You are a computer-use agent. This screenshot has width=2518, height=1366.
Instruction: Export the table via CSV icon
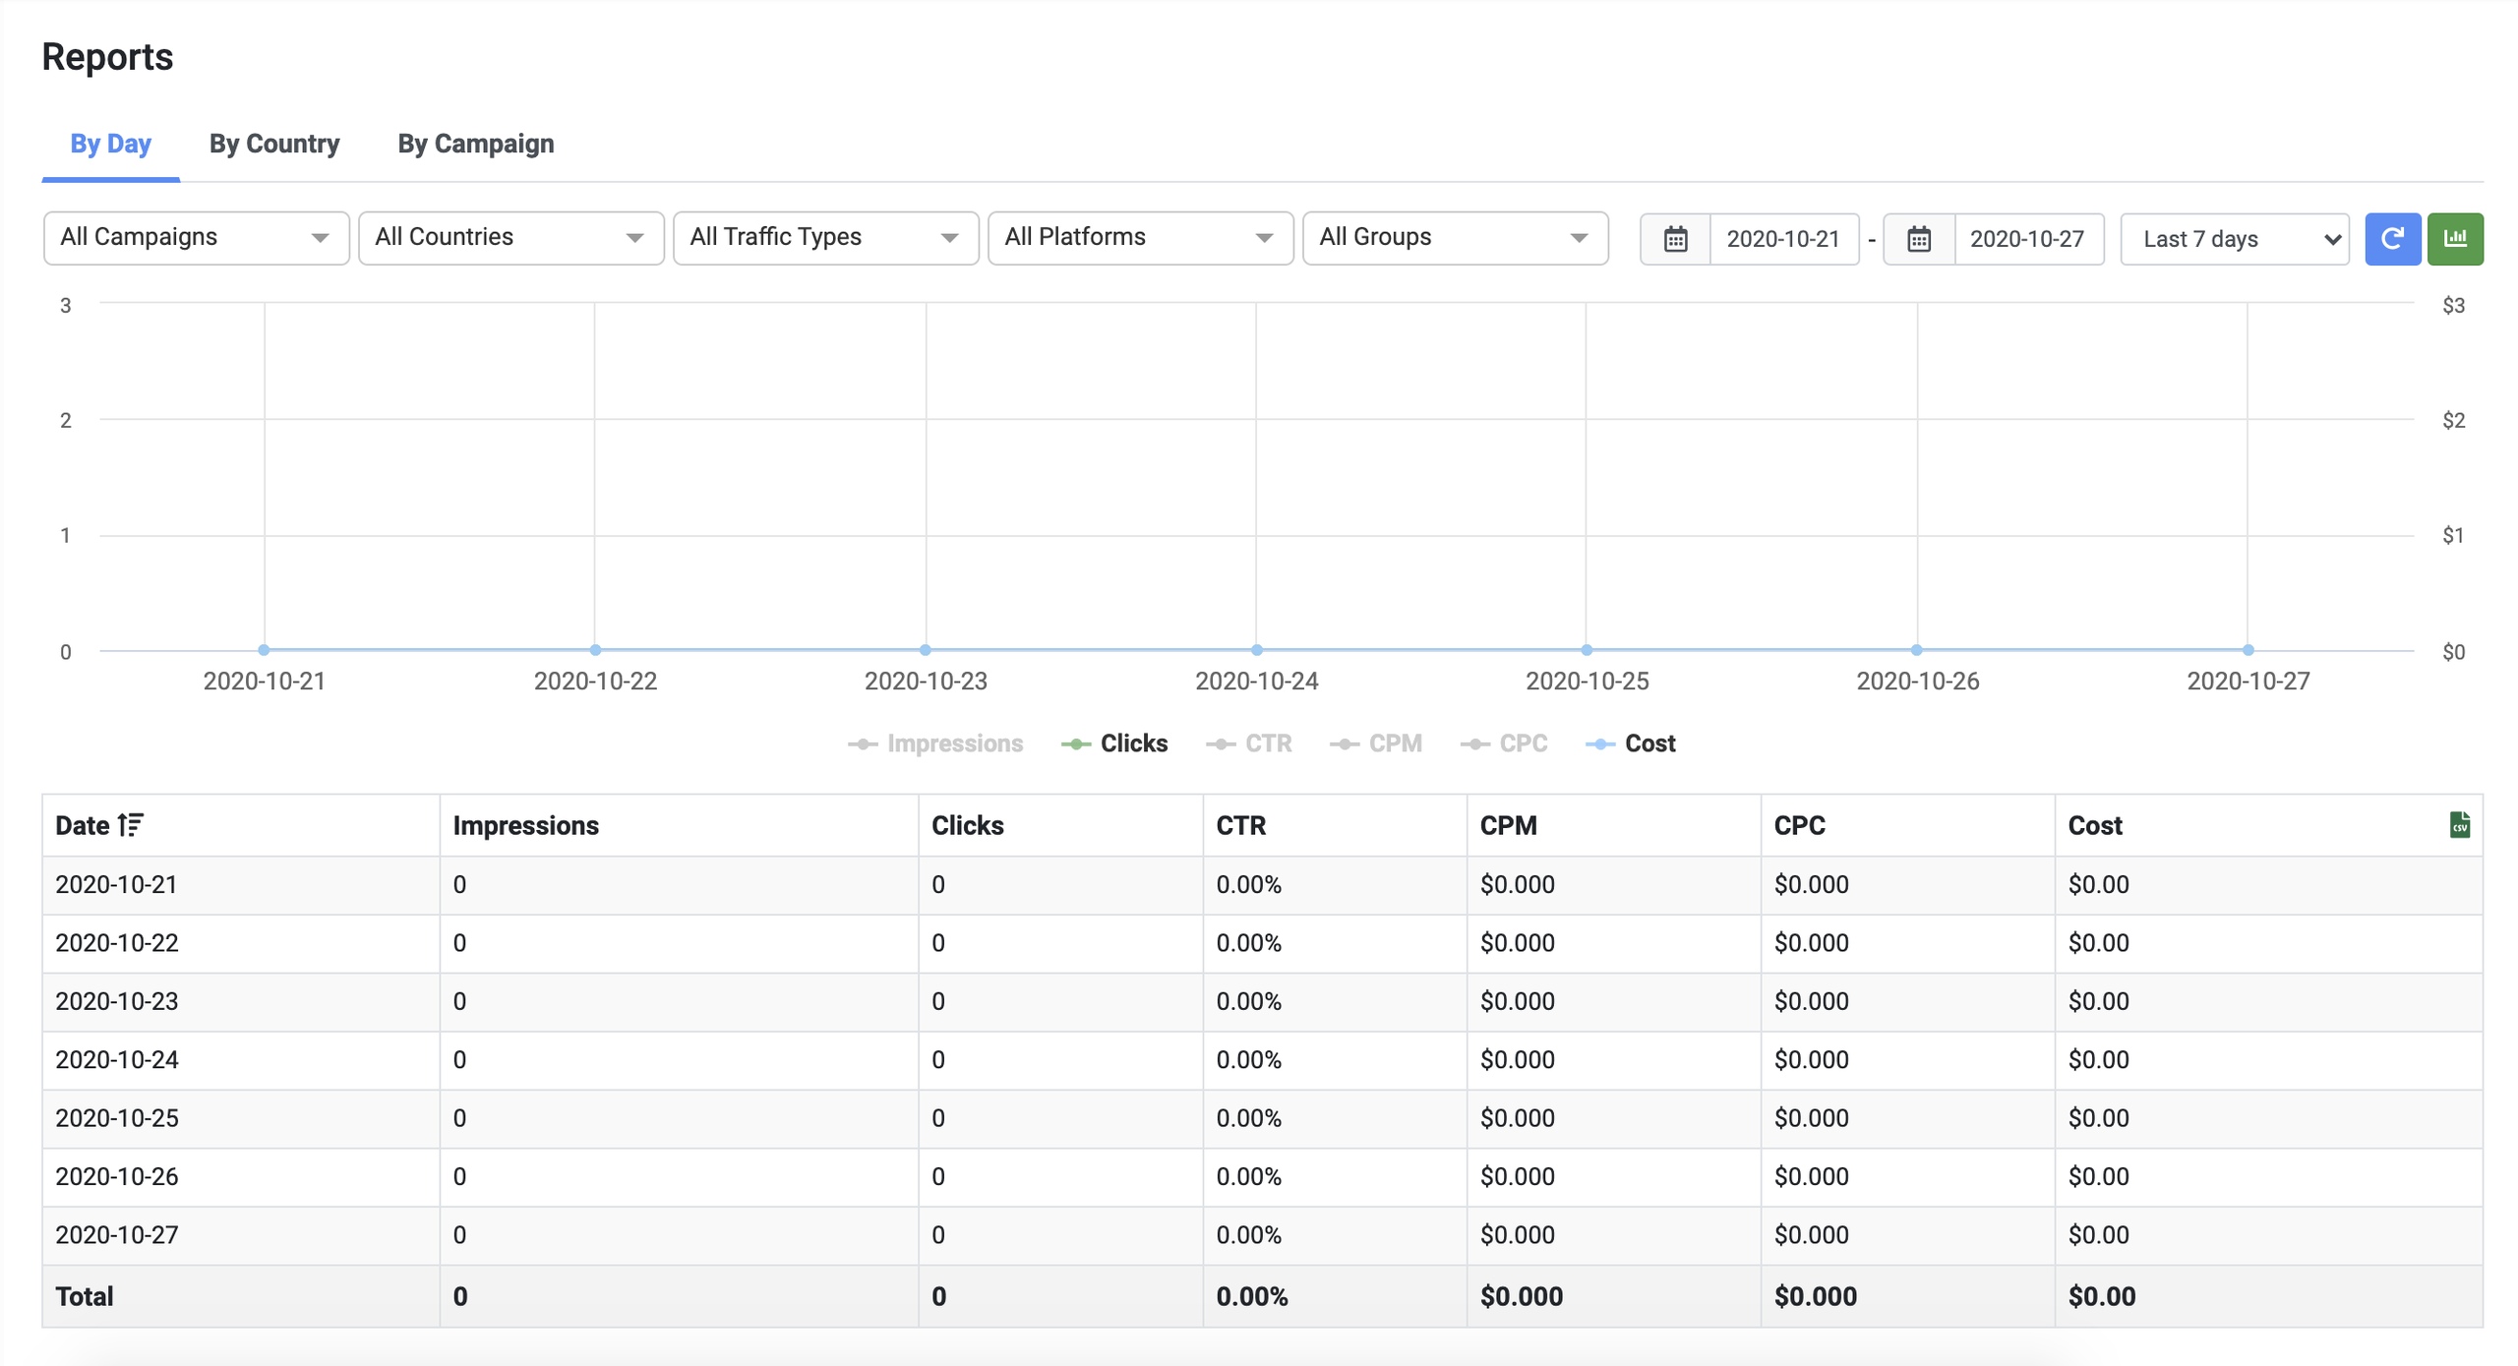(x=2459, y=824)
